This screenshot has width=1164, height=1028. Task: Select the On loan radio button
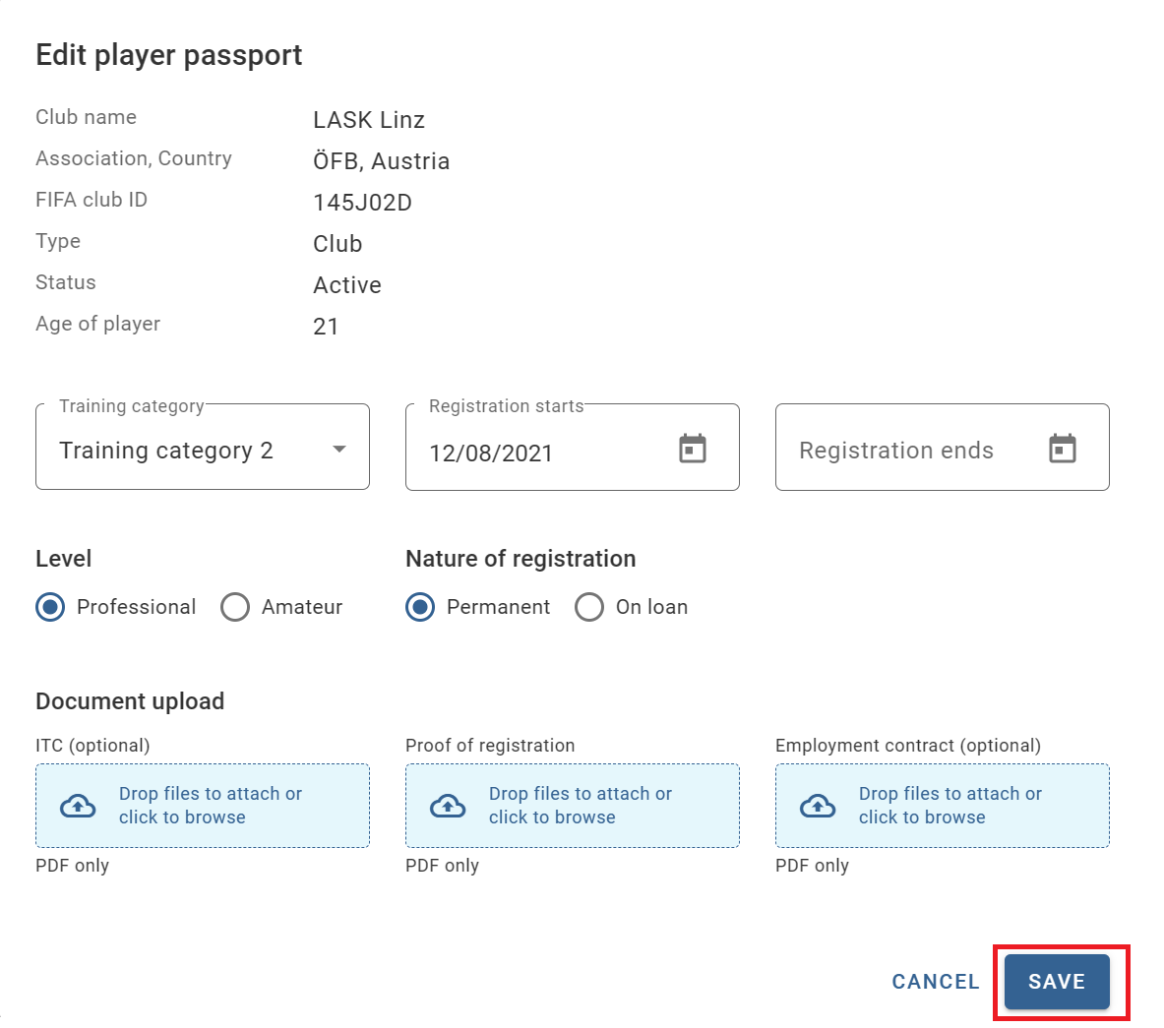(589, 606)
